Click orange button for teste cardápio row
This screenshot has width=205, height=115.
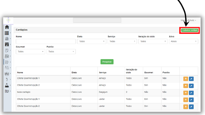click(186, 93)
